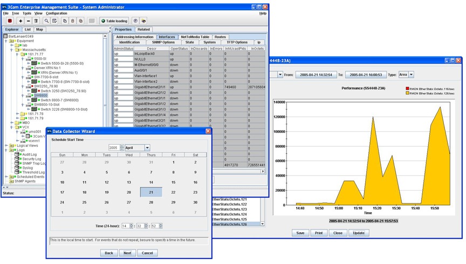Collapse the Massachusetts tree node

tap(12, 50)
